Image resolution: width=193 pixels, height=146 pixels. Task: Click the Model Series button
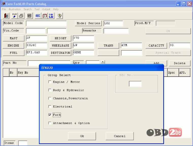tap(88, 23)
